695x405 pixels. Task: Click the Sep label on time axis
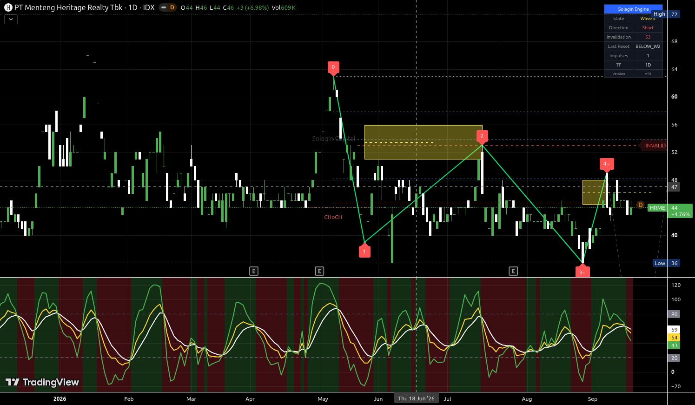pyautogui.click(x=592, y=399)
